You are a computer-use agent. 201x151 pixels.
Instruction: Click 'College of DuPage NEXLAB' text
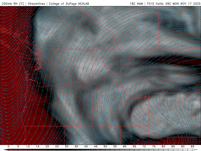coord(69,4)
